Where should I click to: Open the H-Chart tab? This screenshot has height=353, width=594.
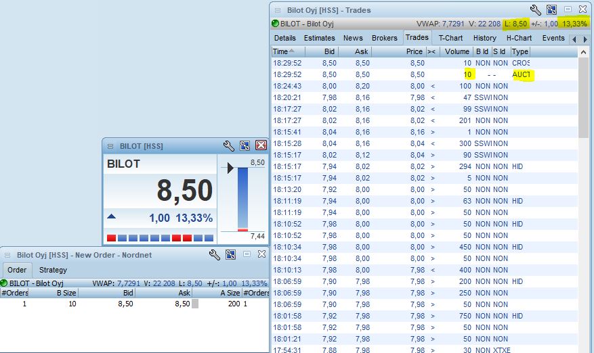pyautogui.click(x=519, y=39)
